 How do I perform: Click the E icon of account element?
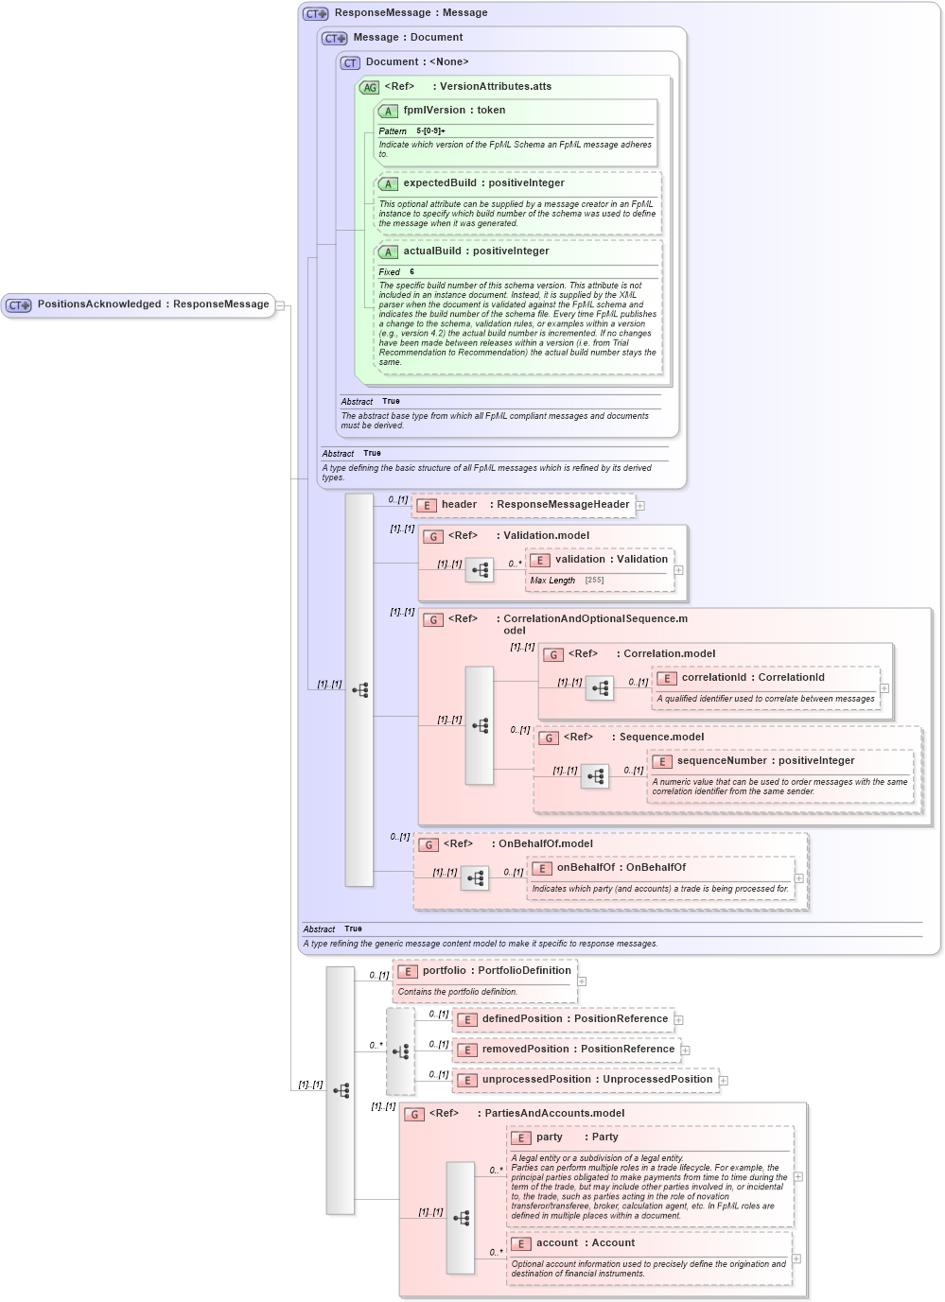521,1243
